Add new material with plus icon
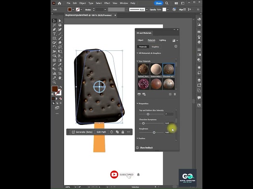 tap(170, 94)
